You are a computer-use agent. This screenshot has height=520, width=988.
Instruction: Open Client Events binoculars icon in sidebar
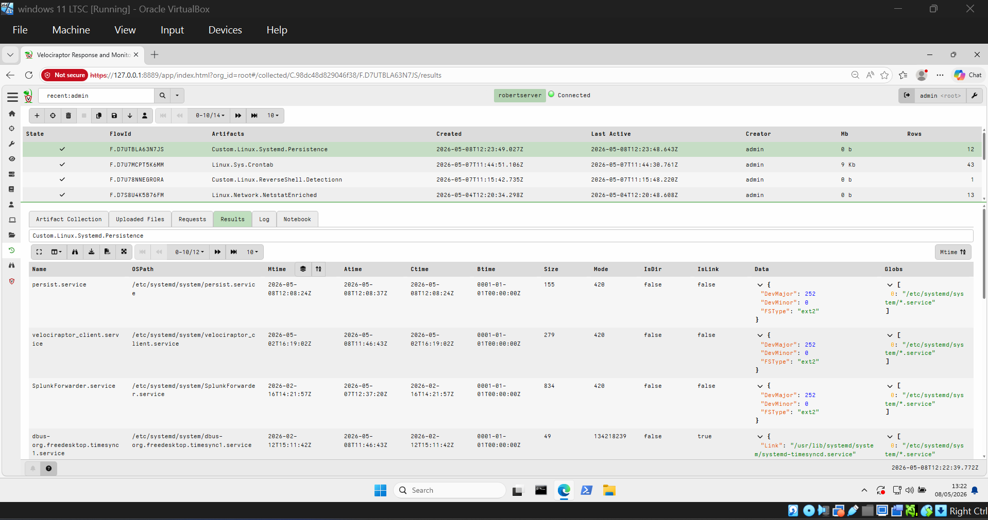click(x=12, y=265)
